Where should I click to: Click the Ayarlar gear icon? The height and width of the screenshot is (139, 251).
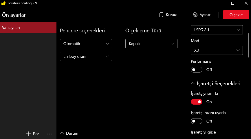coord(195,15)
